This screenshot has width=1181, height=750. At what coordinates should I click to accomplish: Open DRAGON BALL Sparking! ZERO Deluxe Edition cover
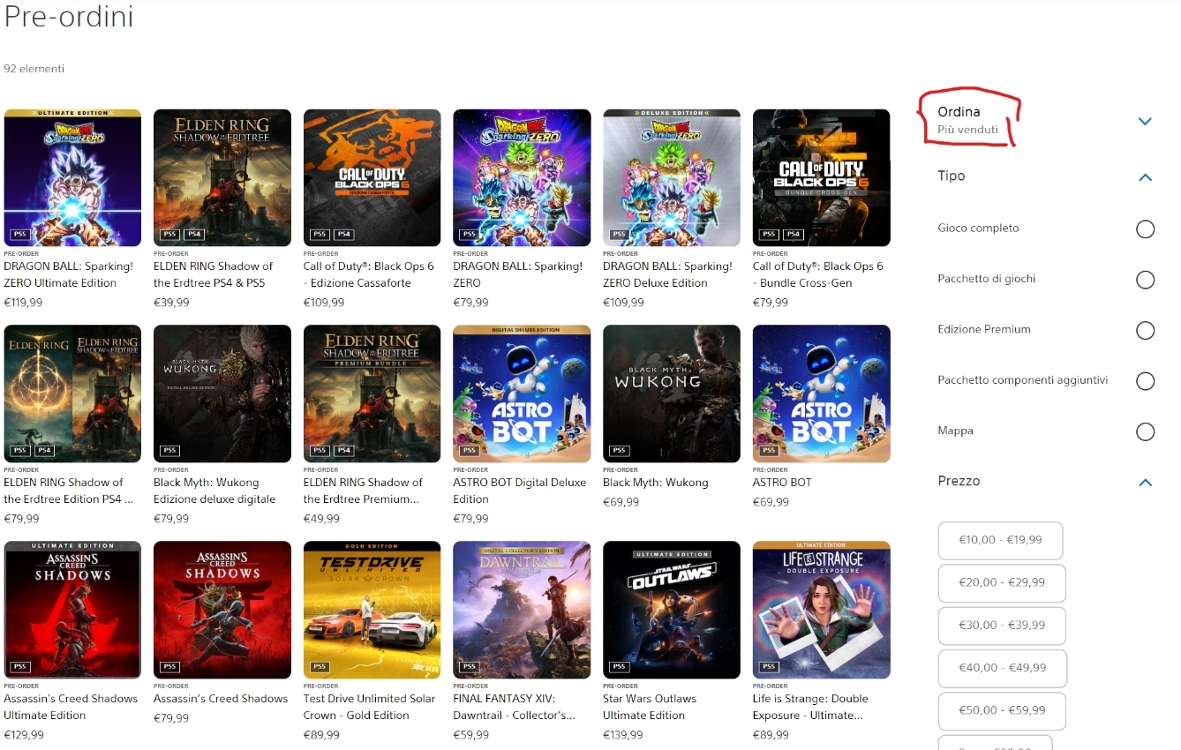pyautogui.click(x=672, y=177)
